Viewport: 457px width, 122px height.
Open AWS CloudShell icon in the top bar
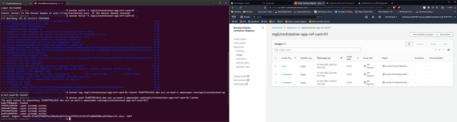click(366, 17)
